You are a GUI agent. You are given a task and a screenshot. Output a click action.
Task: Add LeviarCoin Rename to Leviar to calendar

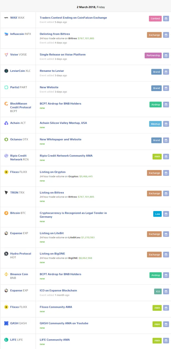[x=166, y=72]
